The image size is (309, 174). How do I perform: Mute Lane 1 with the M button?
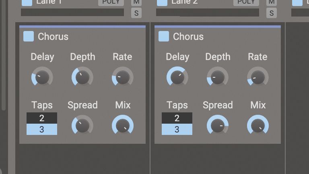[x=136, y=2]
